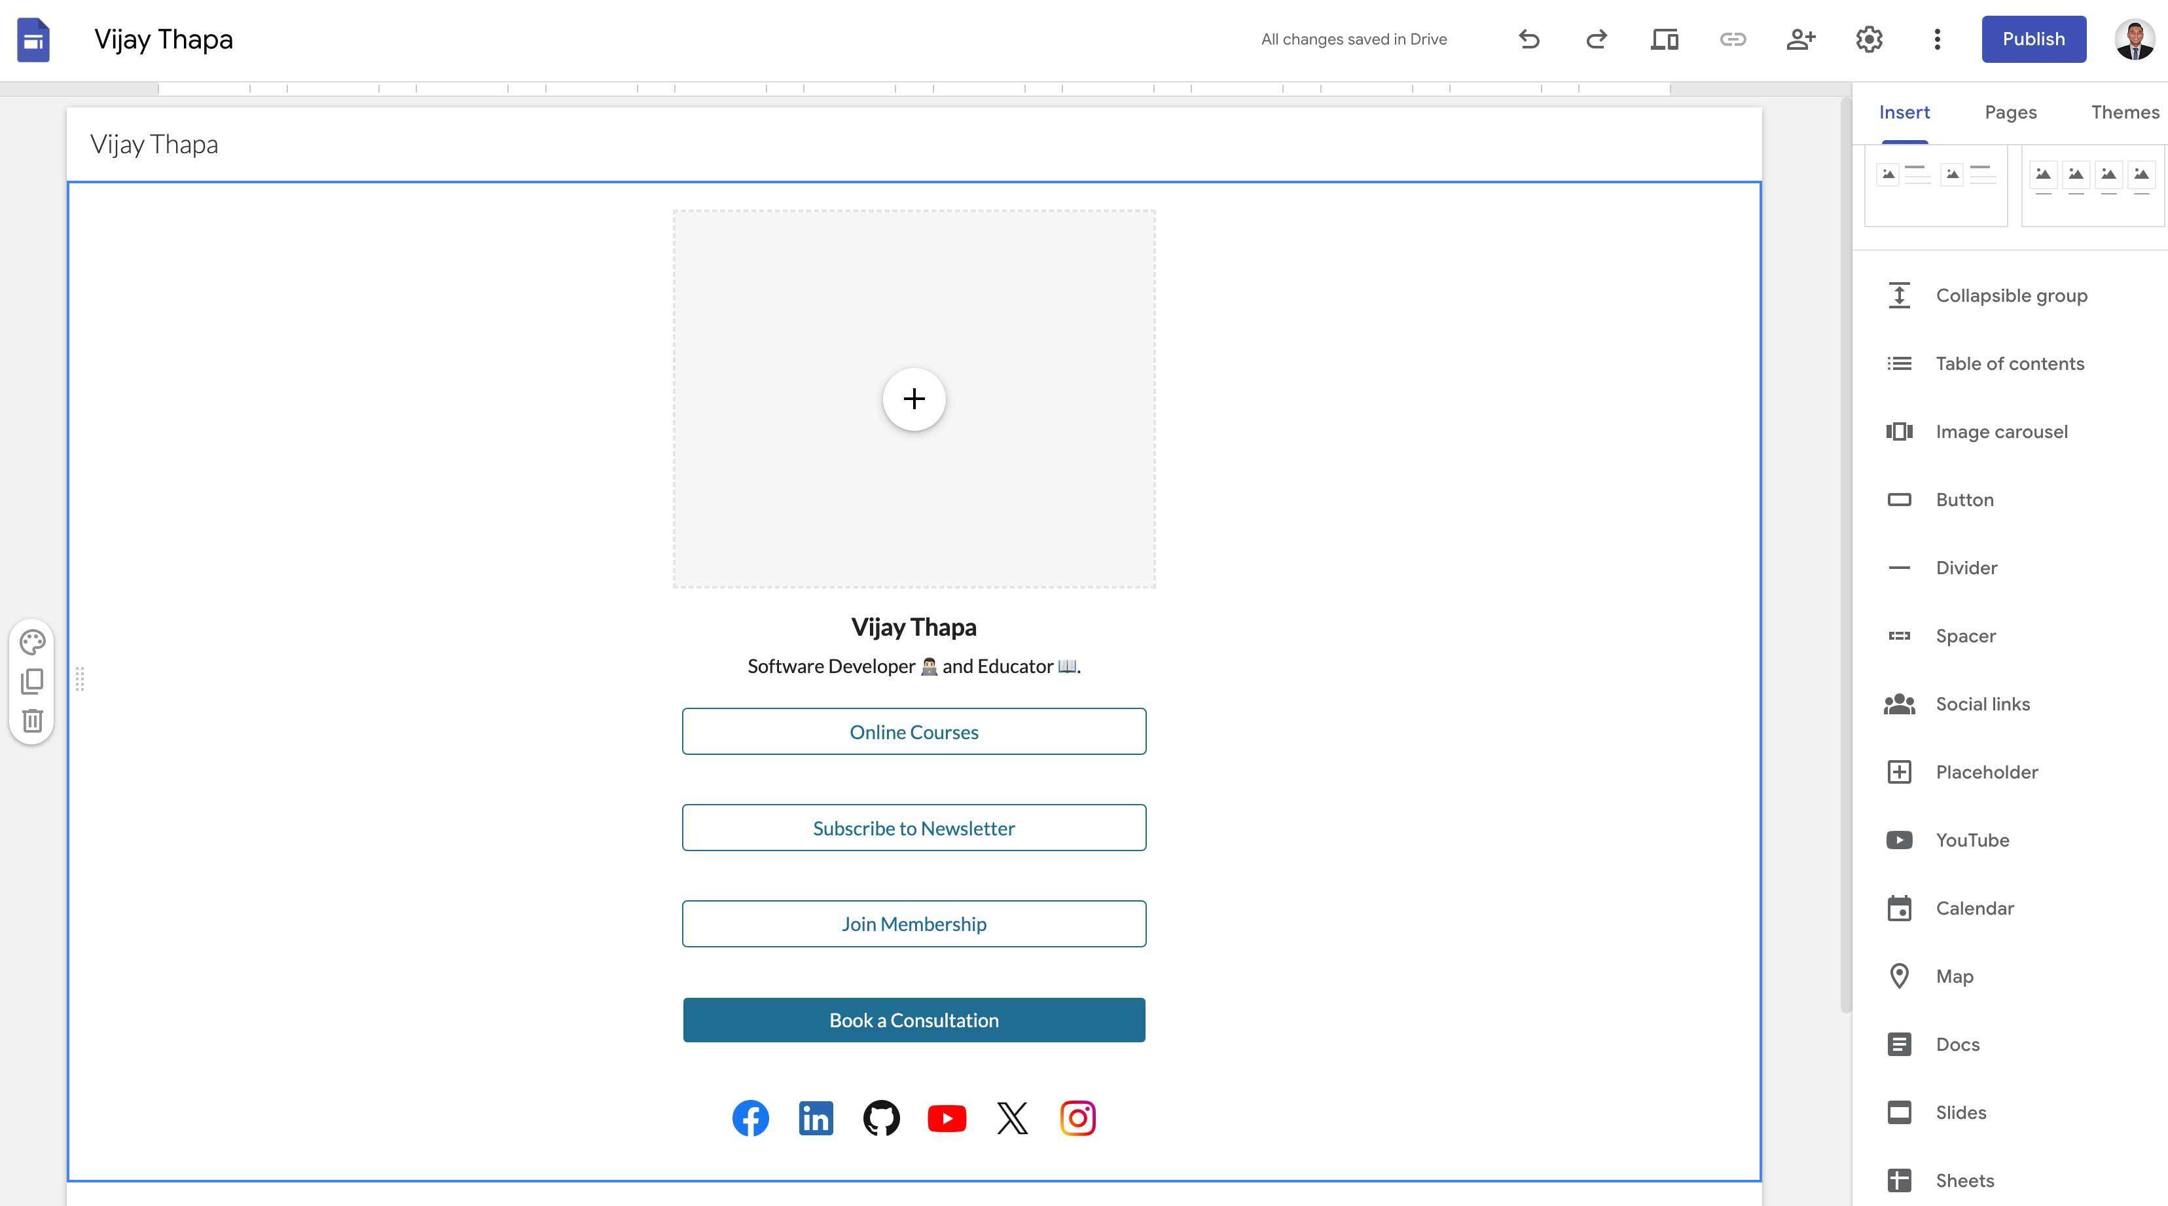Delete the section with the trash icon
Image resolution: width=2168 pixels, height=1206 pixels.
32,720
